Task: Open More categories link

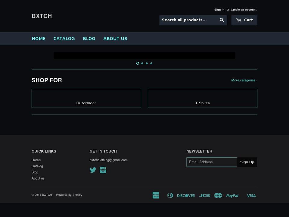Action: 244,80
